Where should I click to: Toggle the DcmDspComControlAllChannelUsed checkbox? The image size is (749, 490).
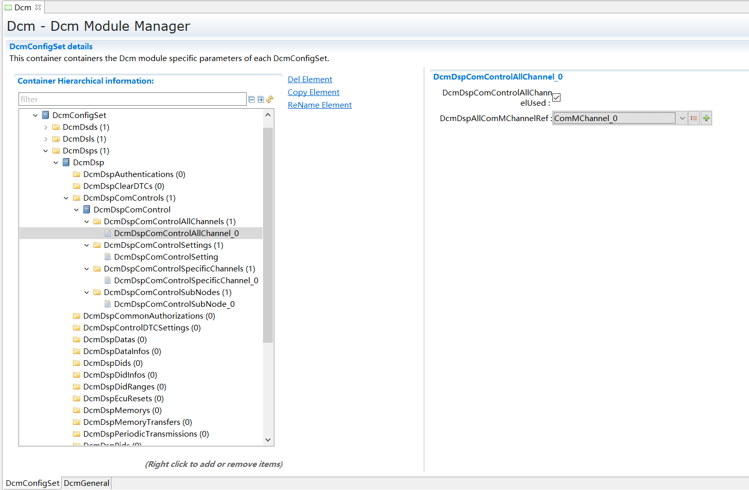(556, 97)
